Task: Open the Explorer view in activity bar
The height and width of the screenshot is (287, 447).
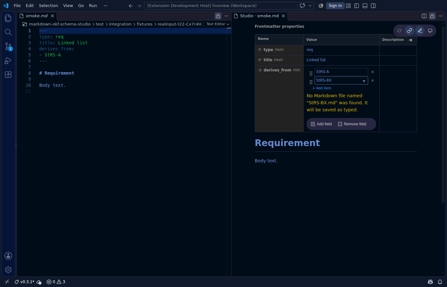Action: click(8, 18)
